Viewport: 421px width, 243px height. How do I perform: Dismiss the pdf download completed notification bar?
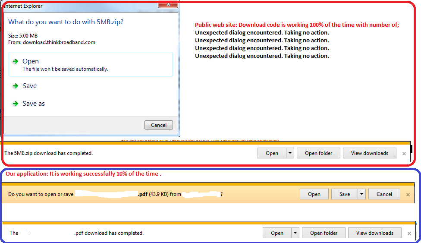click(409, 233)
